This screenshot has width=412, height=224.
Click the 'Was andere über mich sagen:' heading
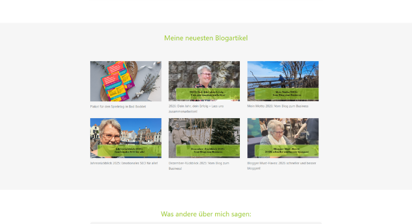[x=206, y=214]
